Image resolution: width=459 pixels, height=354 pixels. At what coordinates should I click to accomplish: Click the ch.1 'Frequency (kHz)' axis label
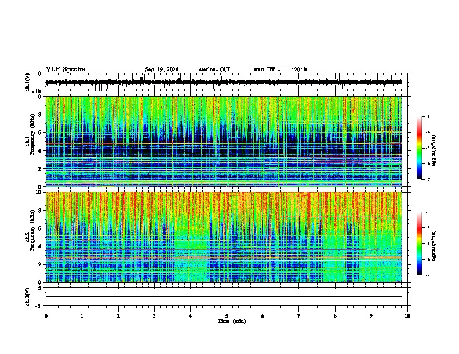pyautogui.click(x=32, y=135)
